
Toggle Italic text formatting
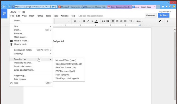[x=88, y=21]
